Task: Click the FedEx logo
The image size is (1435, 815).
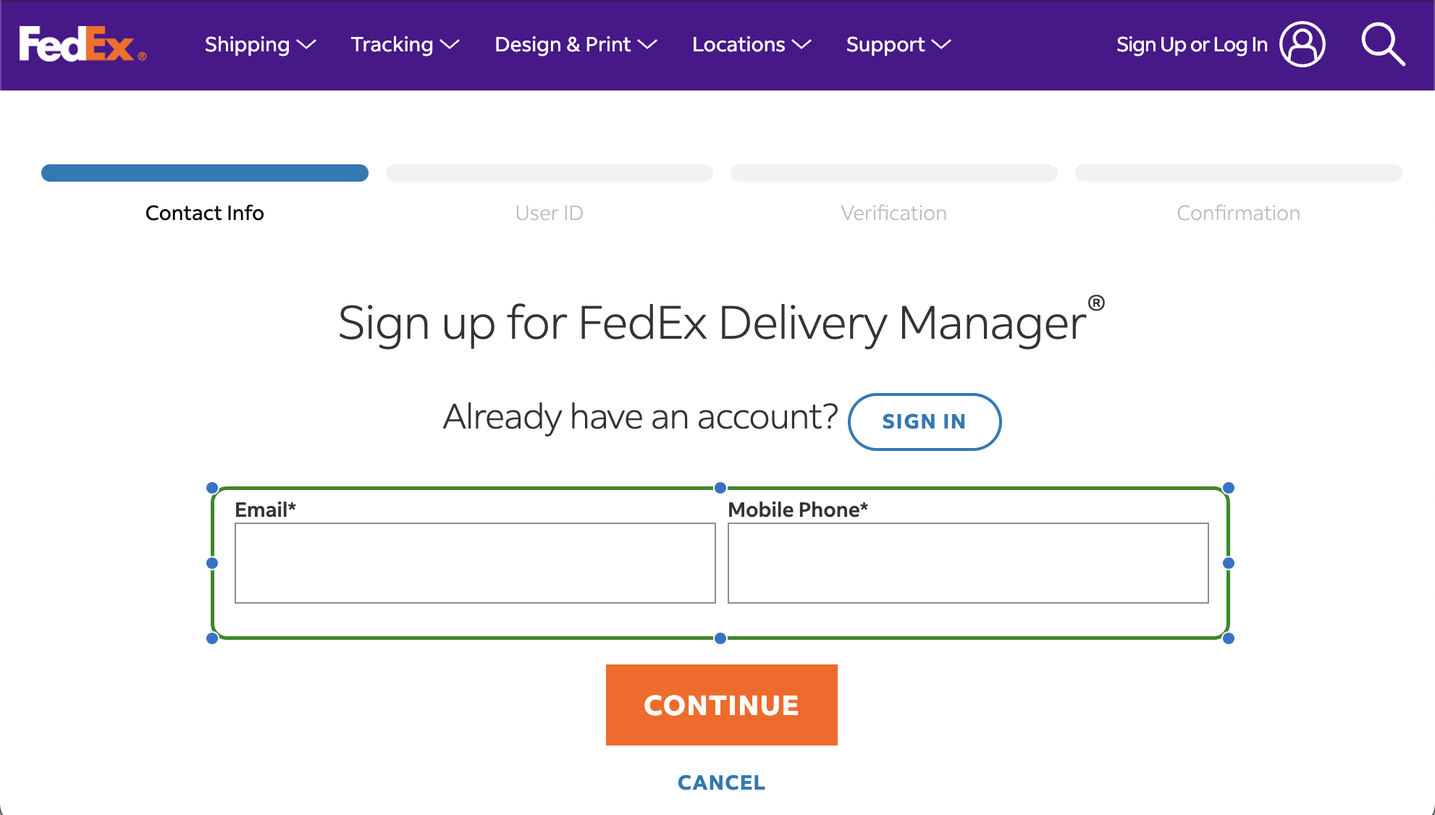Action: (x=83, y=44)
